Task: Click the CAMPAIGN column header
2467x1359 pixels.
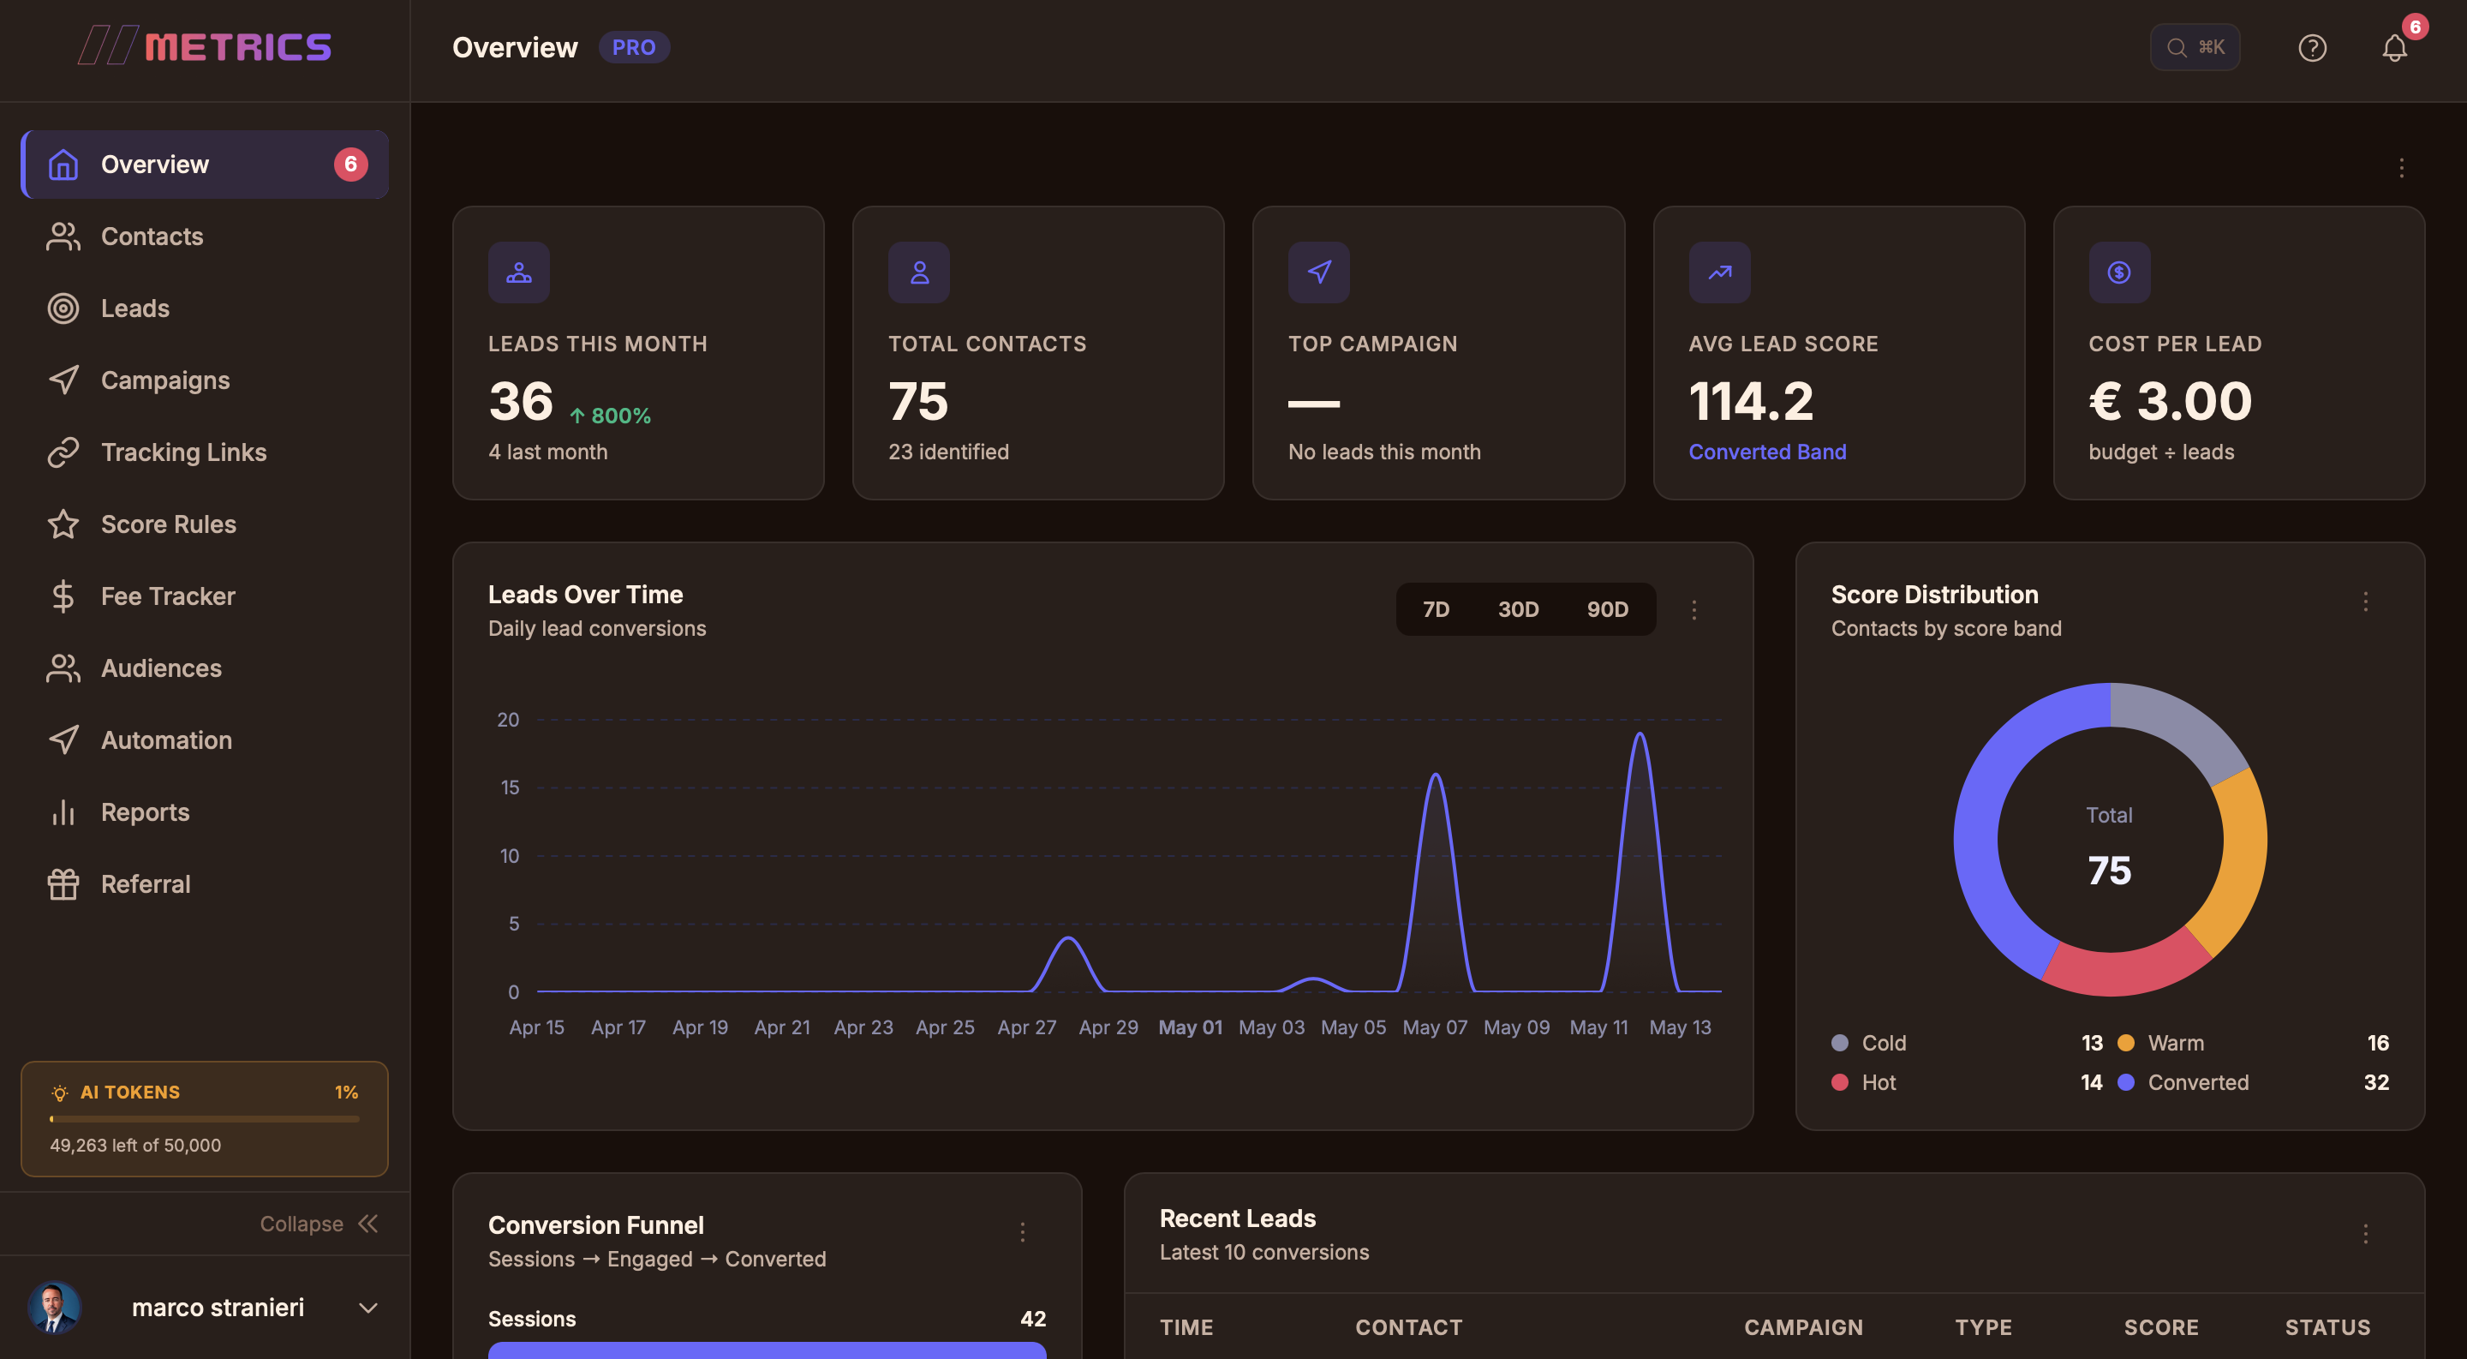Action: pos(1803,1327)
